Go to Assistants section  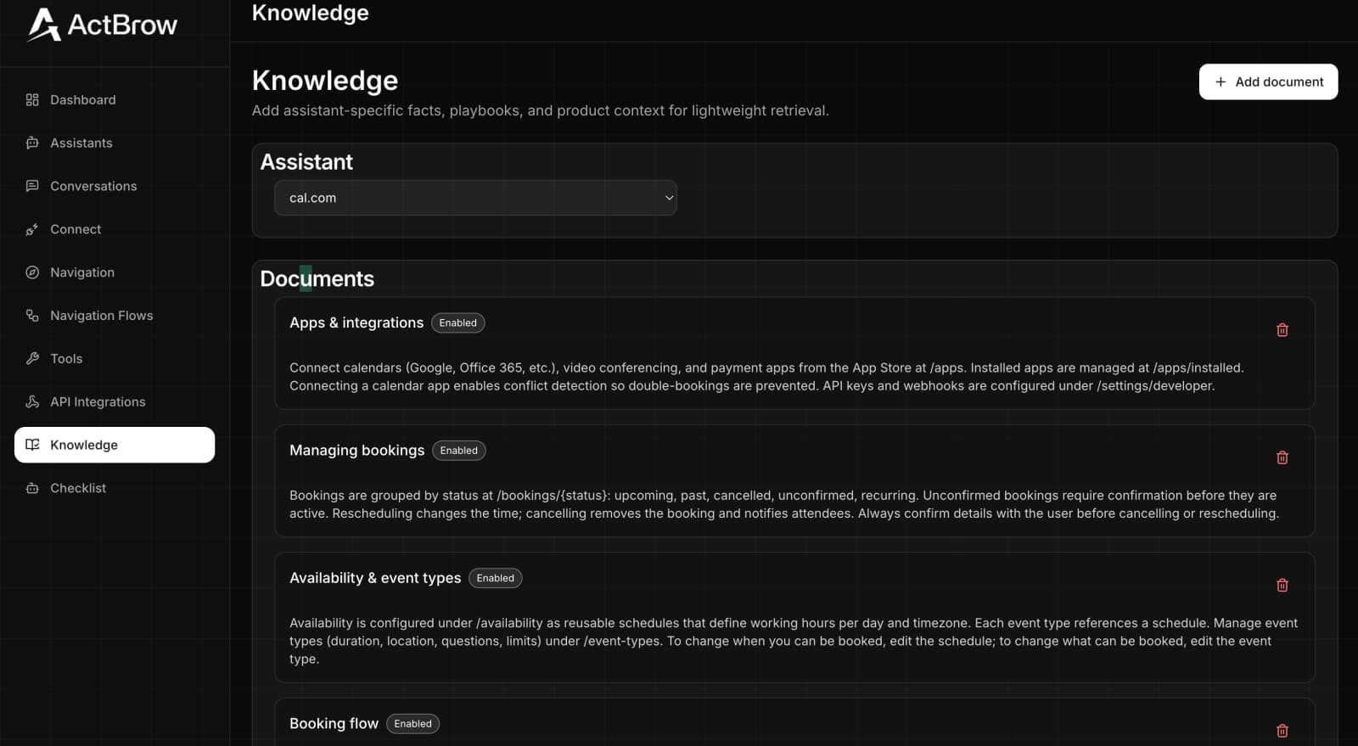coord(115,143)
